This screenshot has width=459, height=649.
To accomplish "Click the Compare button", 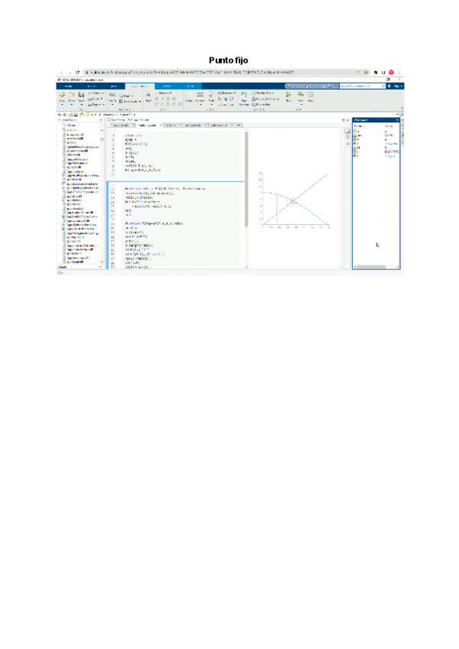I will point(97,93).
